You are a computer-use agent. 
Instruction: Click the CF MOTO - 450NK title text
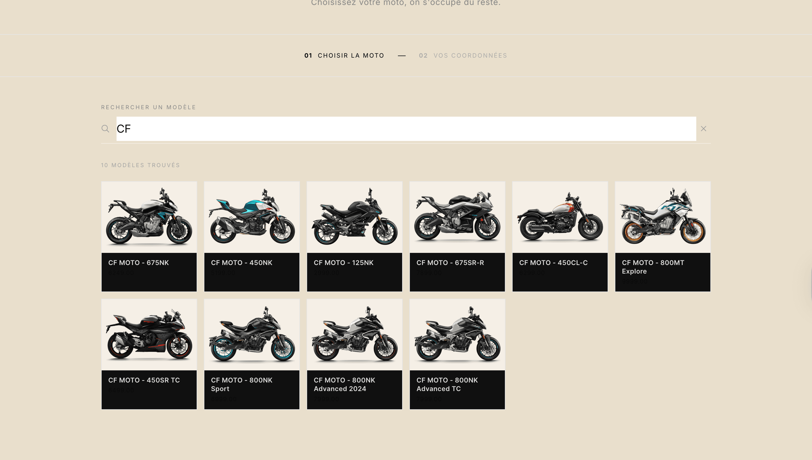242,263
